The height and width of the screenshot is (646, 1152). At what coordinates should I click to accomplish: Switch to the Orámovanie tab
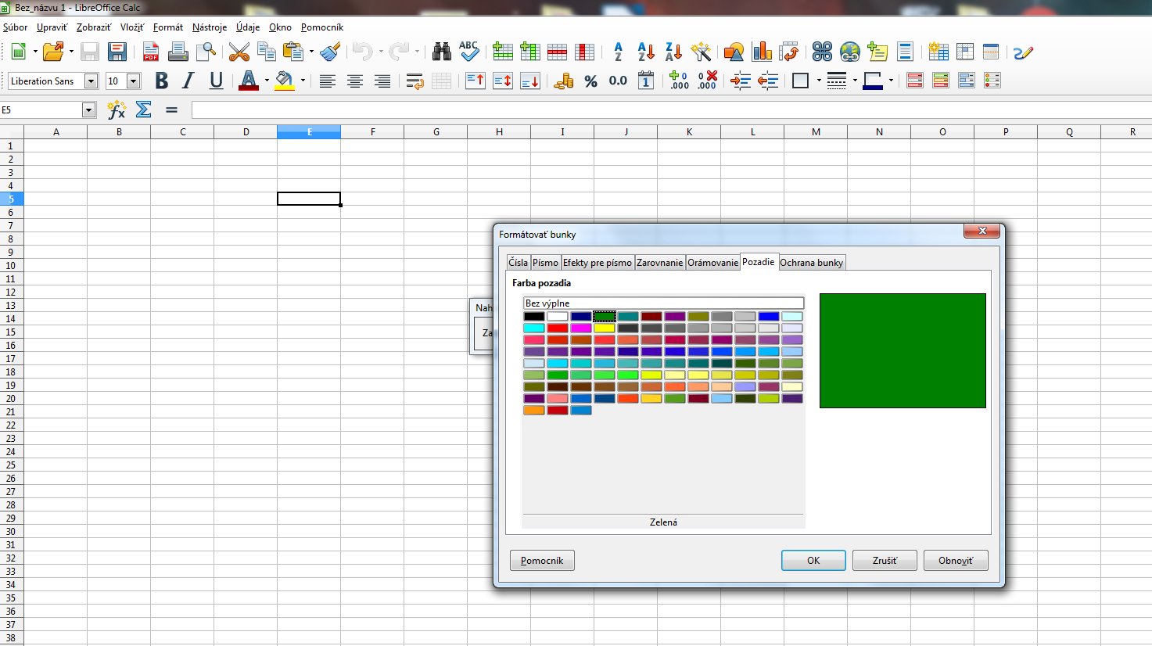pyautogui.click(x=712, y=262)
